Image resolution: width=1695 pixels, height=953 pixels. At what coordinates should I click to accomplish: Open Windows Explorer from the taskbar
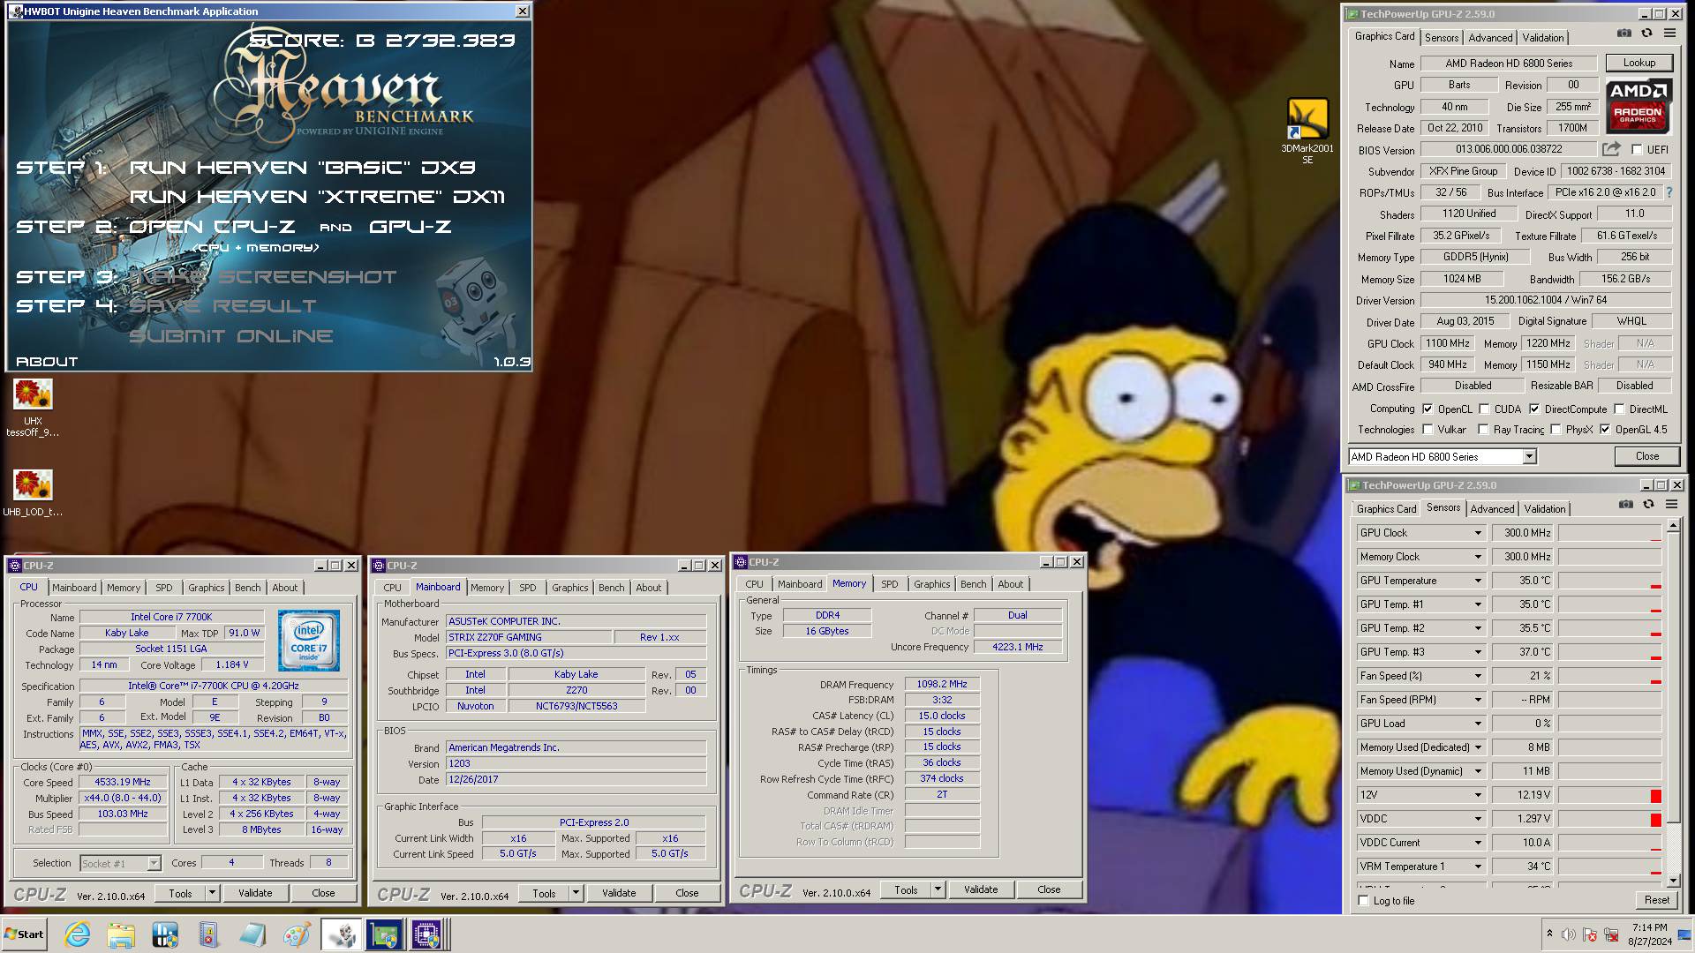(121, 934)
